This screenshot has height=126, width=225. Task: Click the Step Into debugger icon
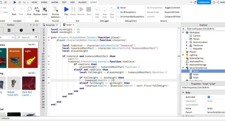click(x=97, y=9)
